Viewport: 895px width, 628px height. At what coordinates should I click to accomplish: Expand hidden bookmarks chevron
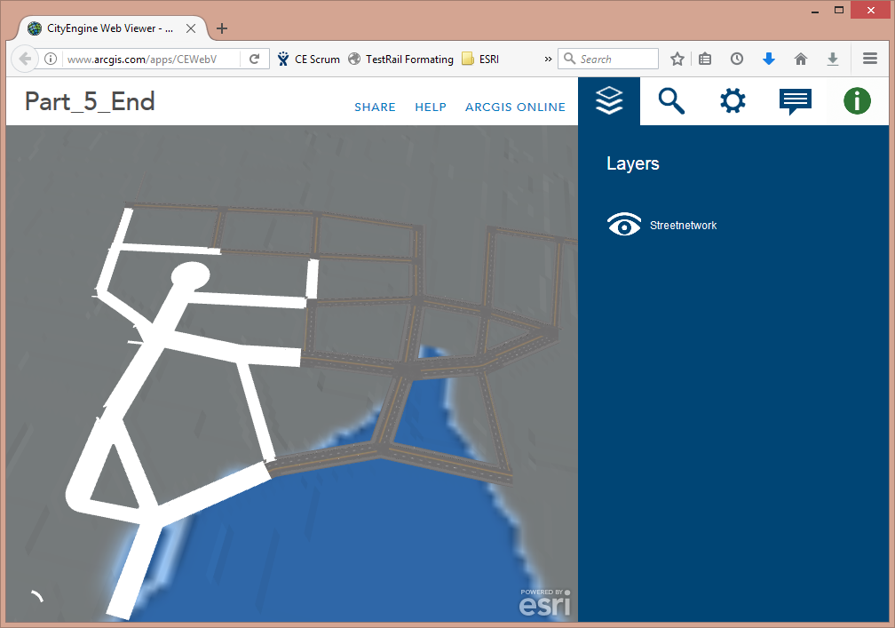[548, 60]
